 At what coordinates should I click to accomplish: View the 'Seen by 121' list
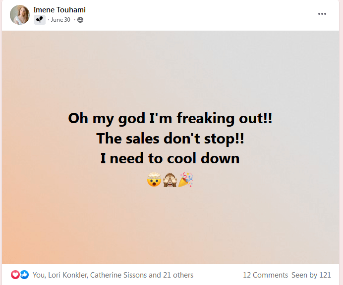click(x=311, y=275)
